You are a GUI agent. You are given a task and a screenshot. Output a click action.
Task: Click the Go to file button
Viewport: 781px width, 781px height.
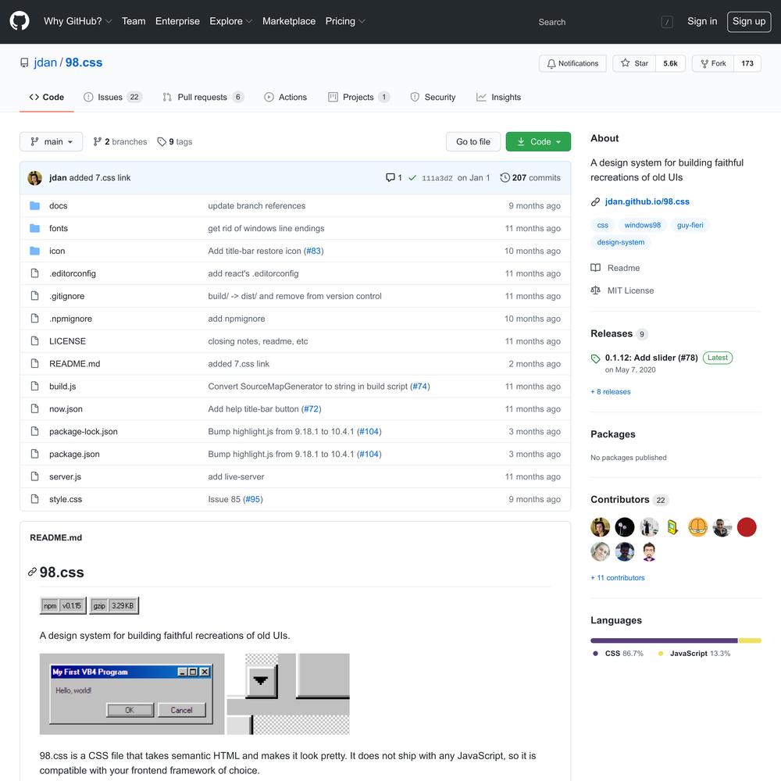click(x=473, y=141)
